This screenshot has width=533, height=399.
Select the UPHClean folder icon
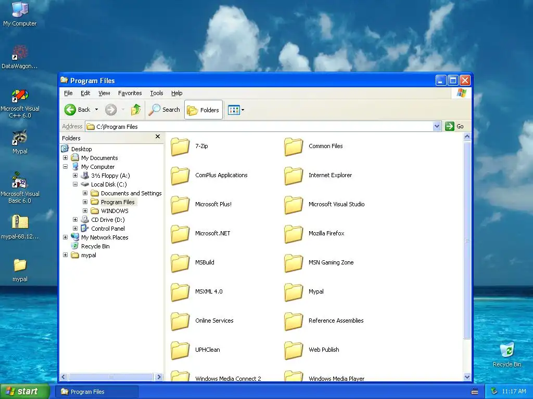pyautogui.click(x=180, y=351)
